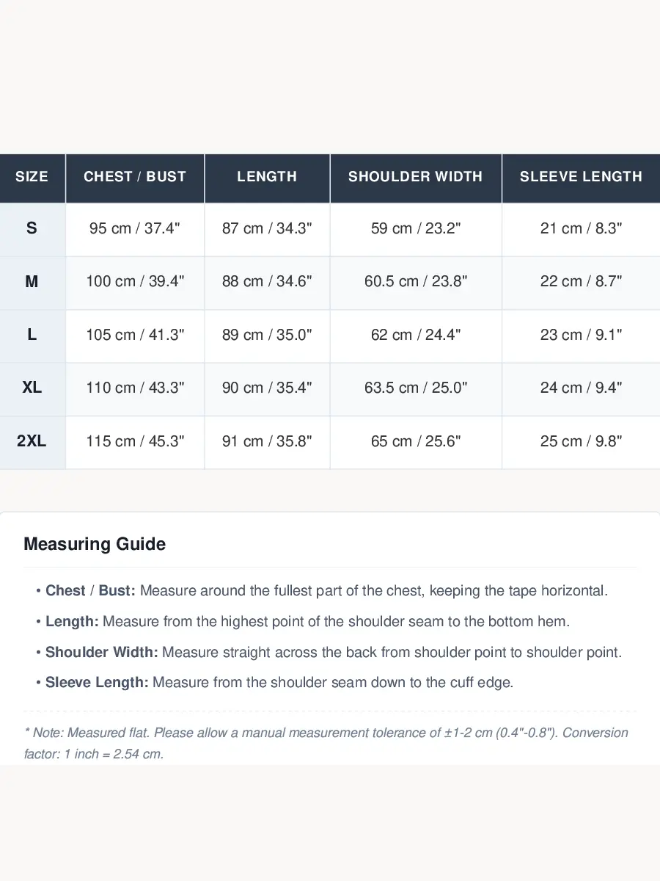The image size is (660, 881).
Task: Click the 62 cm / 24.4" shoulder cell
Action: (416, 336)
